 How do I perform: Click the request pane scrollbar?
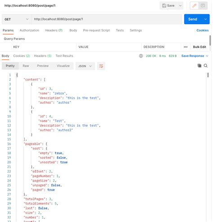point(210,40)
